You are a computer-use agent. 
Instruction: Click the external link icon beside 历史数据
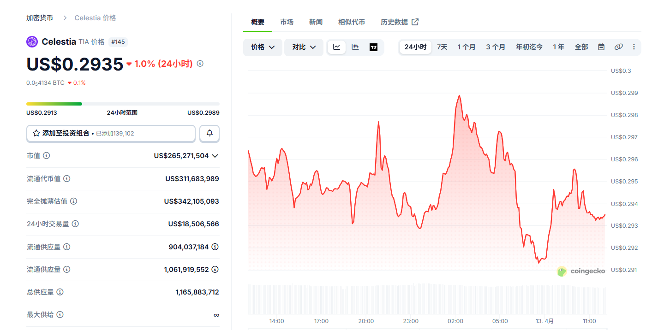tap(415, 22)
